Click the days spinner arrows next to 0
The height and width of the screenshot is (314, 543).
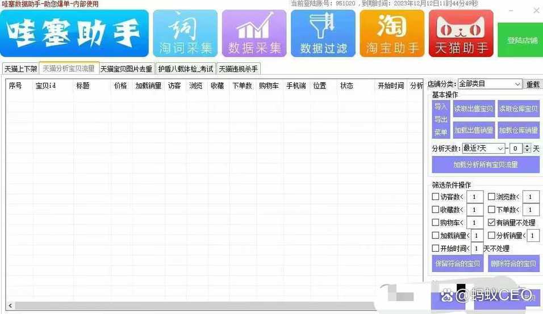tap(528, 148)
